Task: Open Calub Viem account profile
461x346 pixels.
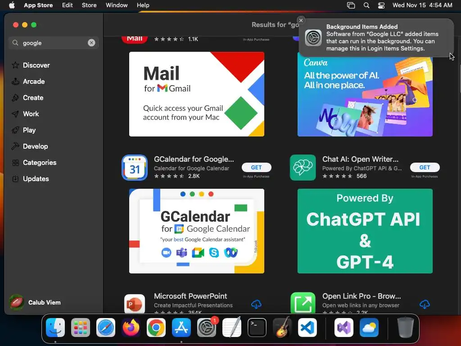Action: click(x=35, y=302)
